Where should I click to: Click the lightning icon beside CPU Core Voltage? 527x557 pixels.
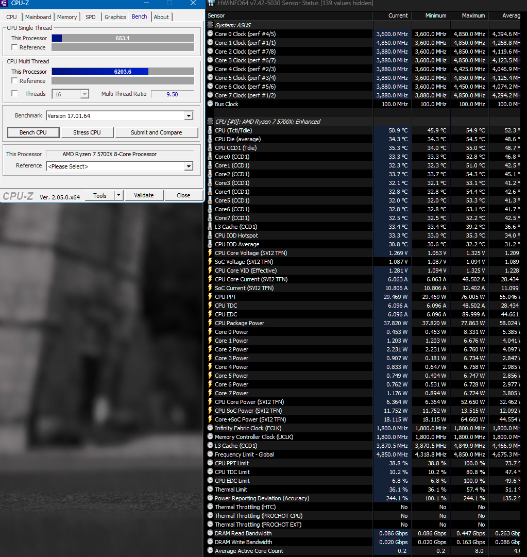(x=210, y=252)
